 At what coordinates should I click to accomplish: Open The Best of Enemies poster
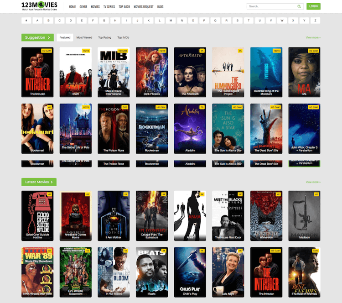click(x=305, y=272)
